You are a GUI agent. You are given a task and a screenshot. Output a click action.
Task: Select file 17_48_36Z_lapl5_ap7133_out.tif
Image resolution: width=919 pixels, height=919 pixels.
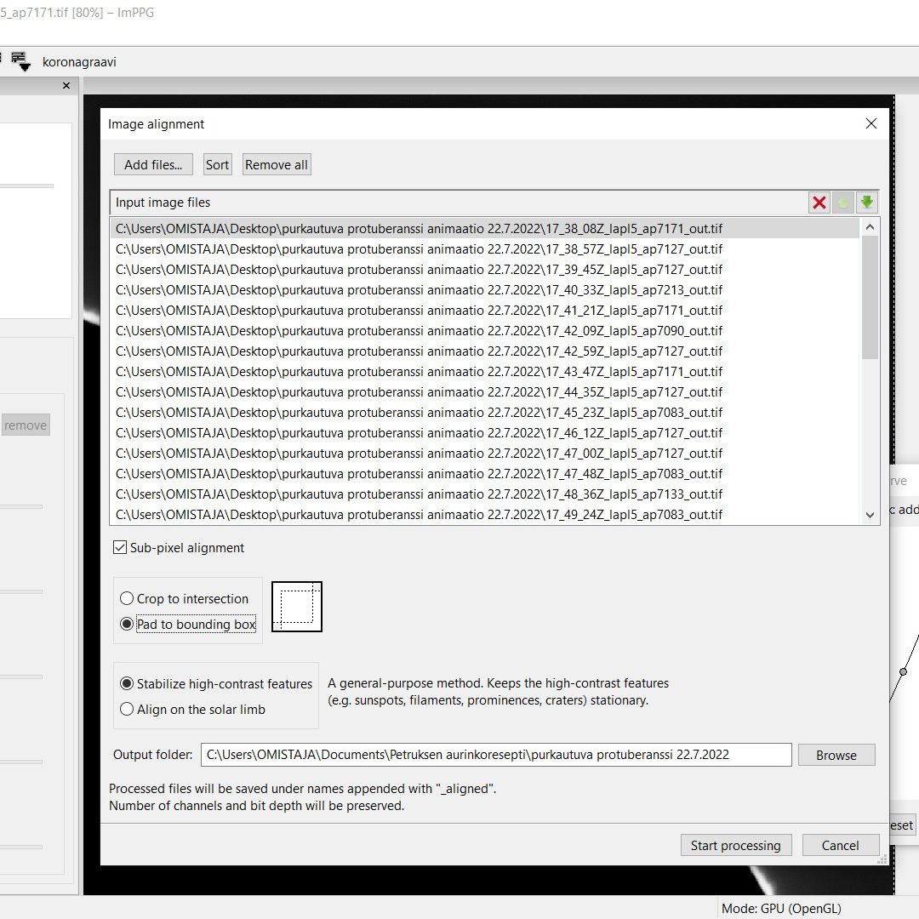coord(484,494)
